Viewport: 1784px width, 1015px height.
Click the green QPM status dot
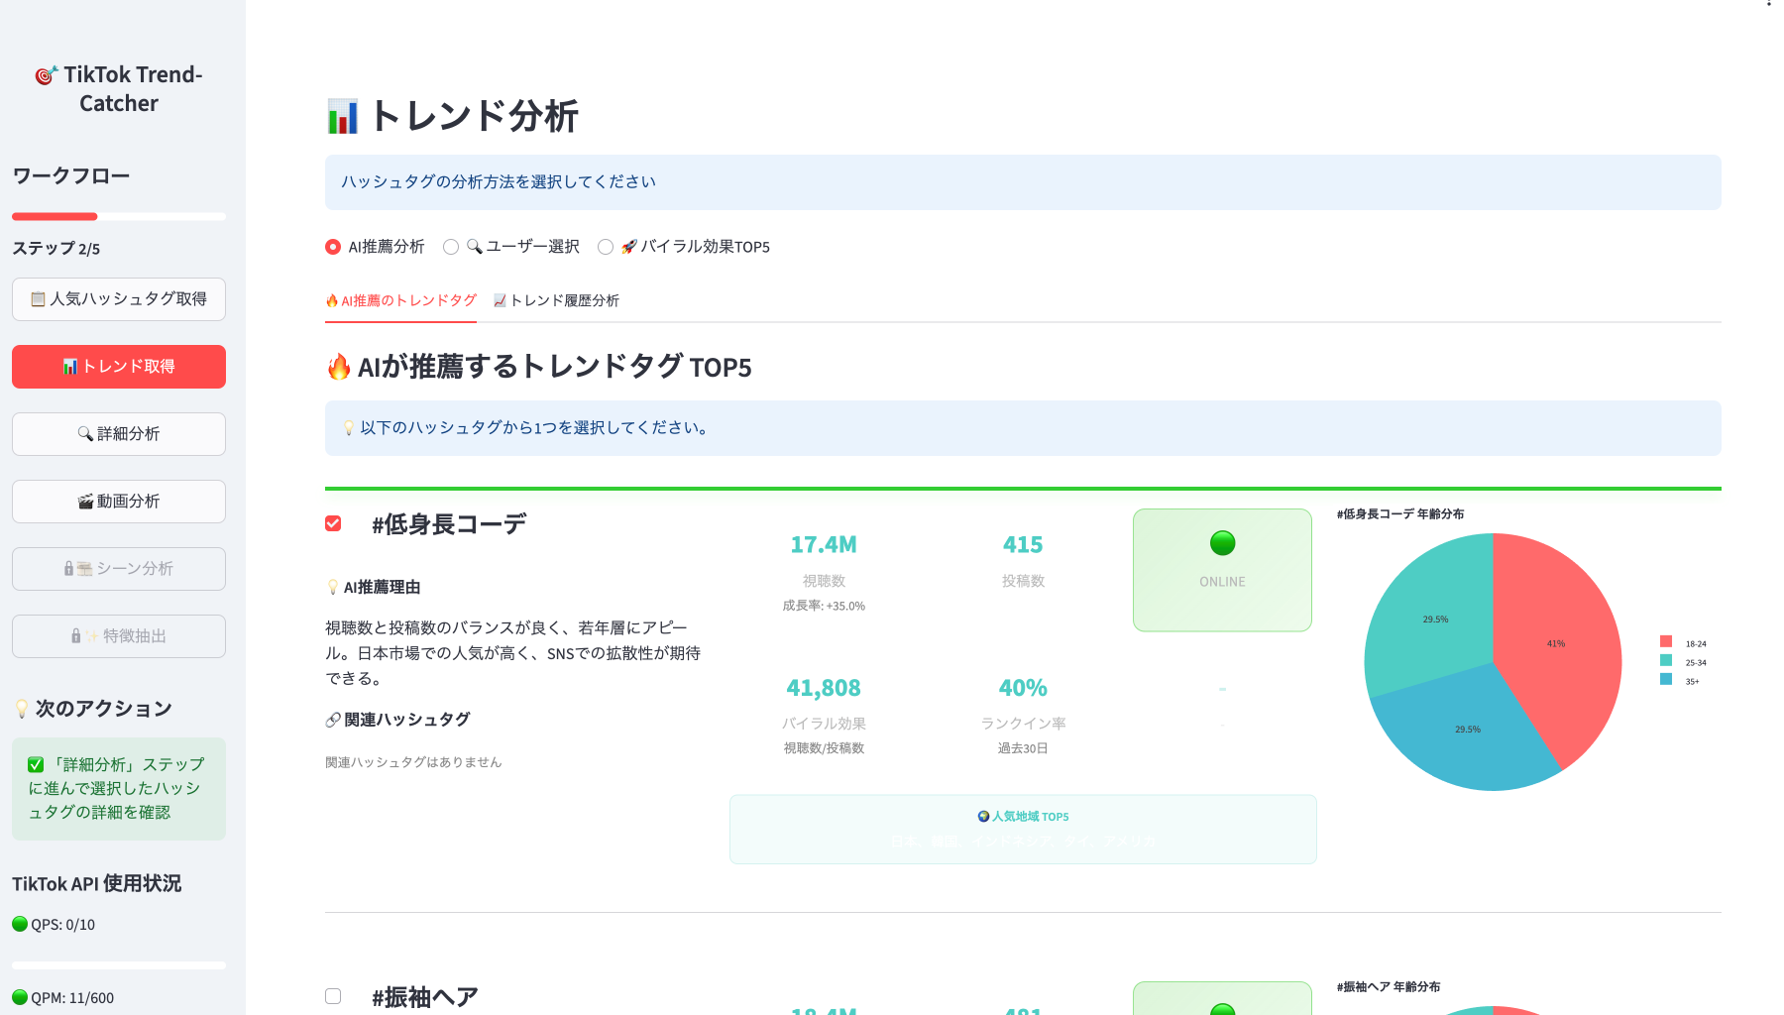pos(20,998)
